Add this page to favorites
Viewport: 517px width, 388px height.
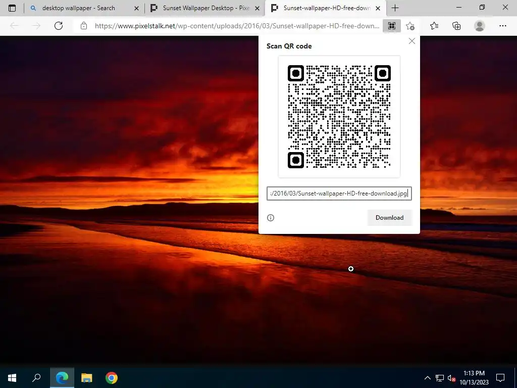pos(410,26)
